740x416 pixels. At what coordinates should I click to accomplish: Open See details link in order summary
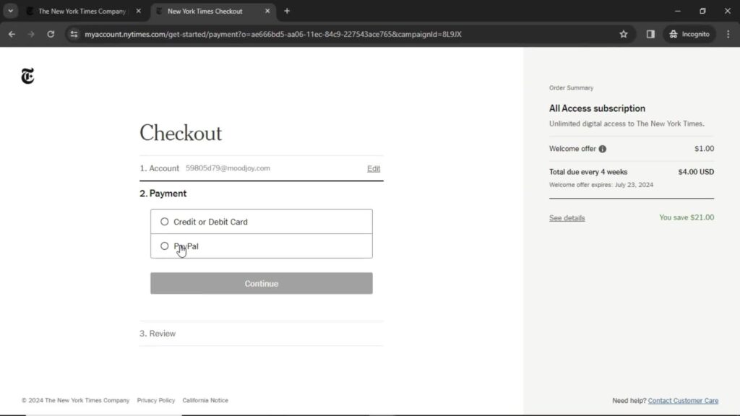coord(567,218)
